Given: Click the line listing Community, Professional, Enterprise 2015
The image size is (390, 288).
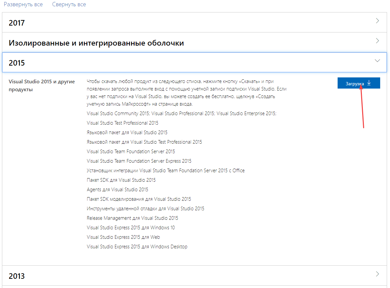Looking at the screenshot, I should click(x=181, y=113).
